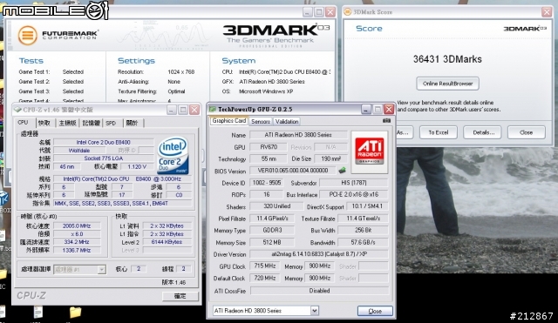Viewport: 558px width, 323px height.
Task: Click the Settings heading in 3DMark03 window
Action: pos(136,61)
